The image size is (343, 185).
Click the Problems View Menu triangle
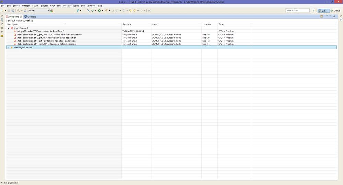coord(327,16)
